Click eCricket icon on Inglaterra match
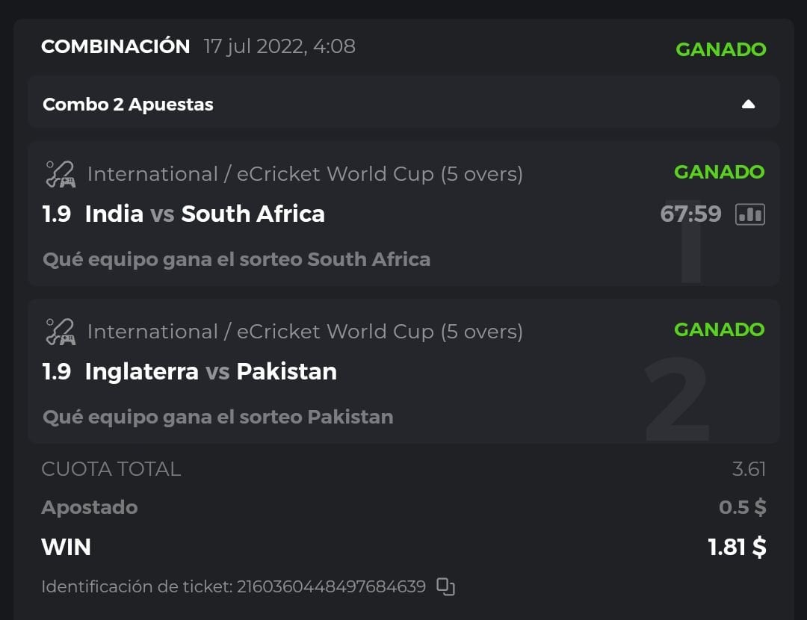The width and height of the screenshot is (807, 620). pos(60,332)
